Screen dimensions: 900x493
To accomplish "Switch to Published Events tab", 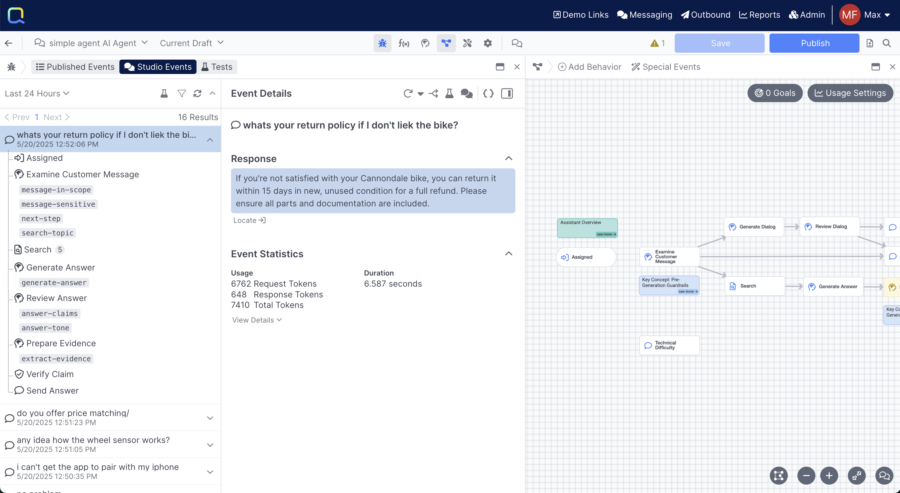I will point(75,67).
